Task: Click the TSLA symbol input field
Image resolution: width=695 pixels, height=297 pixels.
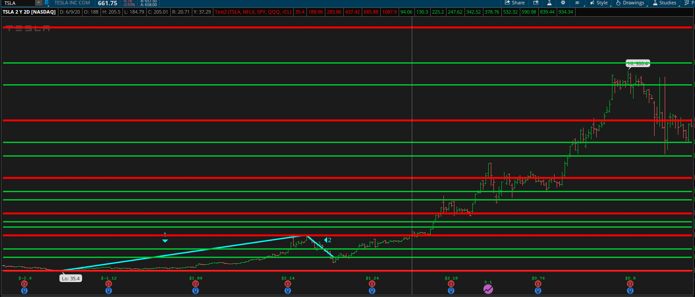Action: coord(18,3)
